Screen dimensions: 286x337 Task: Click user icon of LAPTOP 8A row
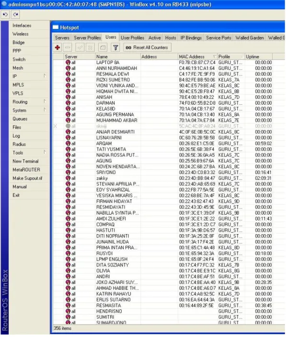pyautogui.click(x=68, y=63)
